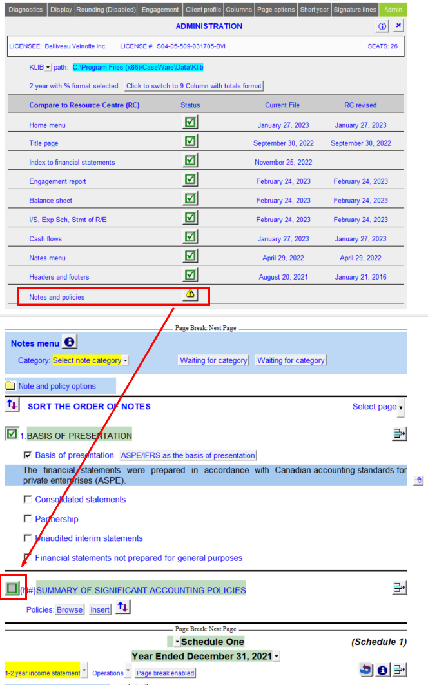
Task: Click the Schedule One undo/reset icon
Action: coord(366,670)
